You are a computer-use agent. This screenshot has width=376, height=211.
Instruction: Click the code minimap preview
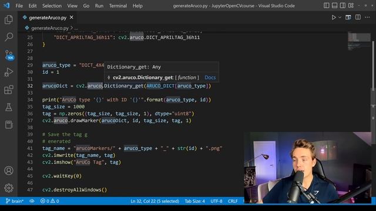point(359,40)
